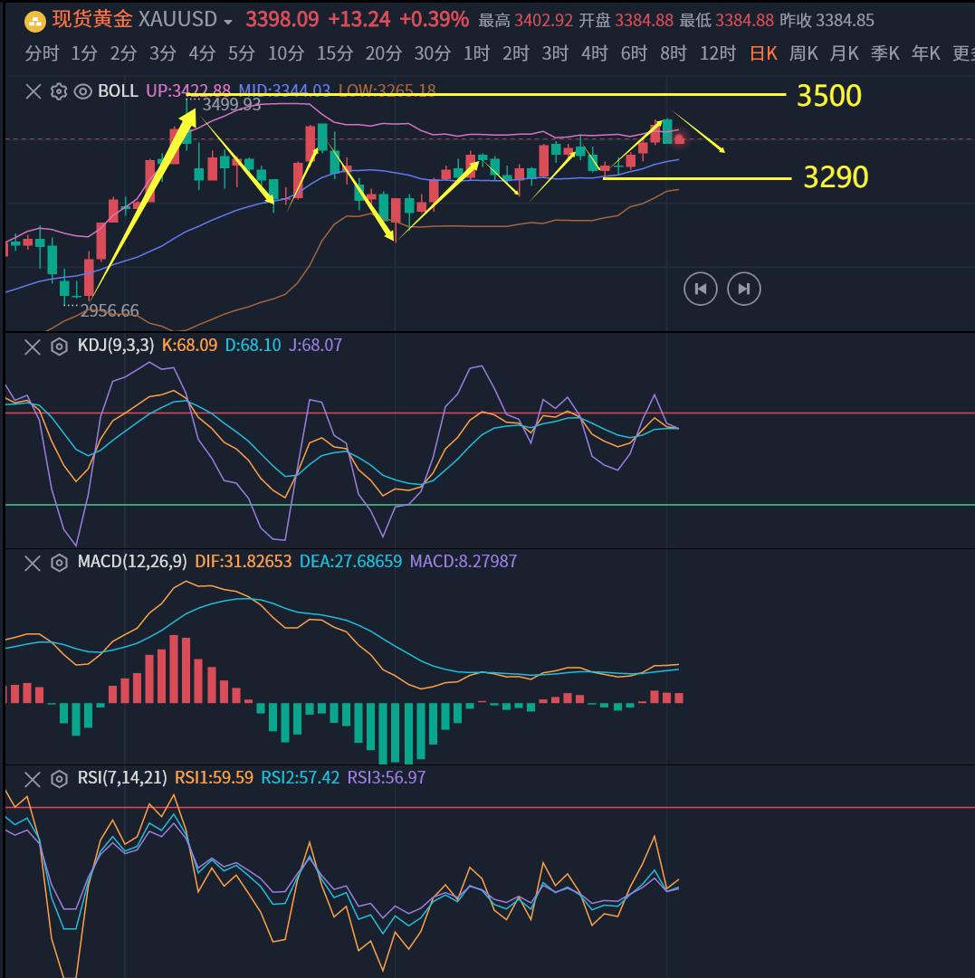The image size is (975, 978).
Task: Switch to the 日K daily timeframe
Action: pyautogui.click(x=763, y=54)
